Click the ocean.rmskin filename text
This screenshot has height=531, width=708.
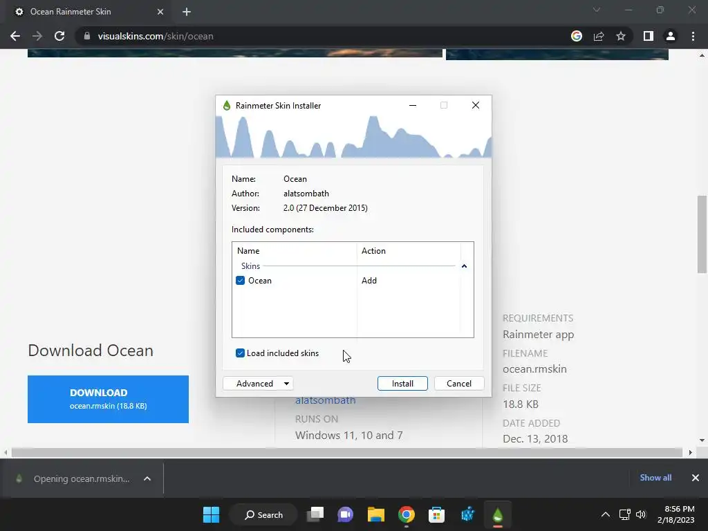click(x=534, y=369)
